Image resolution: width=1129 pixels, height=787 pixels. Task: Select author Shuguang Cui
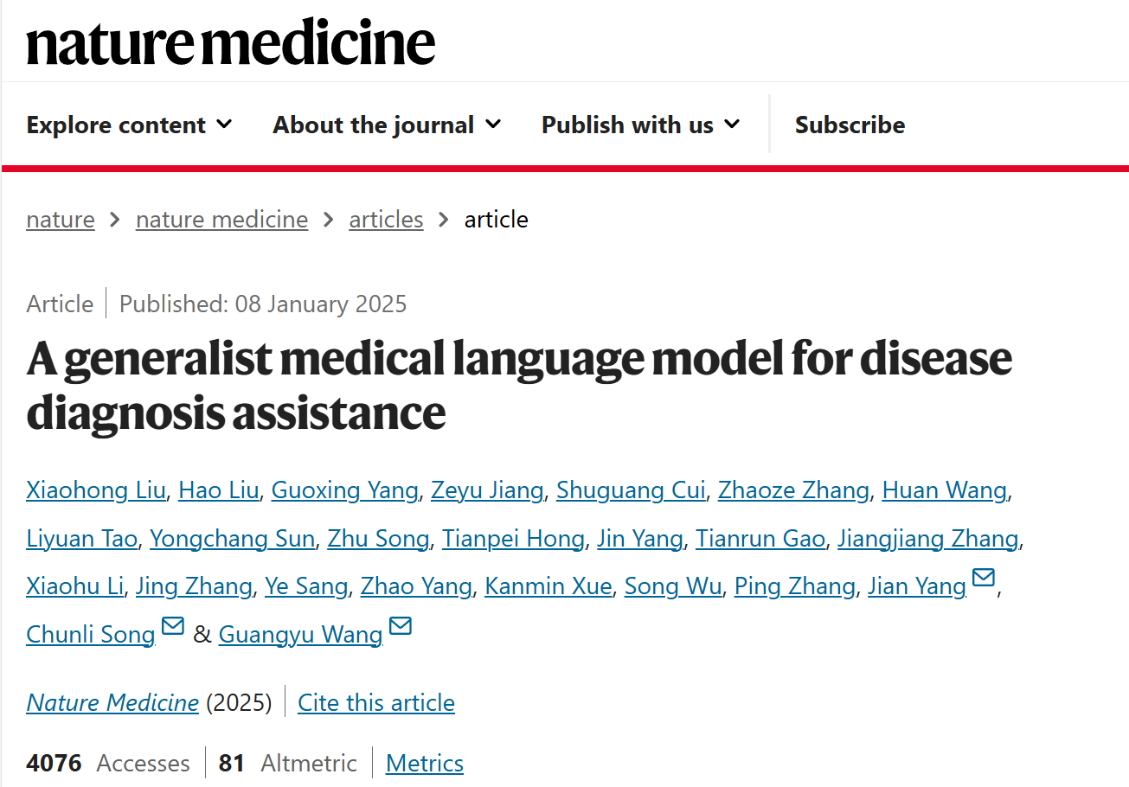click(631, 490)
